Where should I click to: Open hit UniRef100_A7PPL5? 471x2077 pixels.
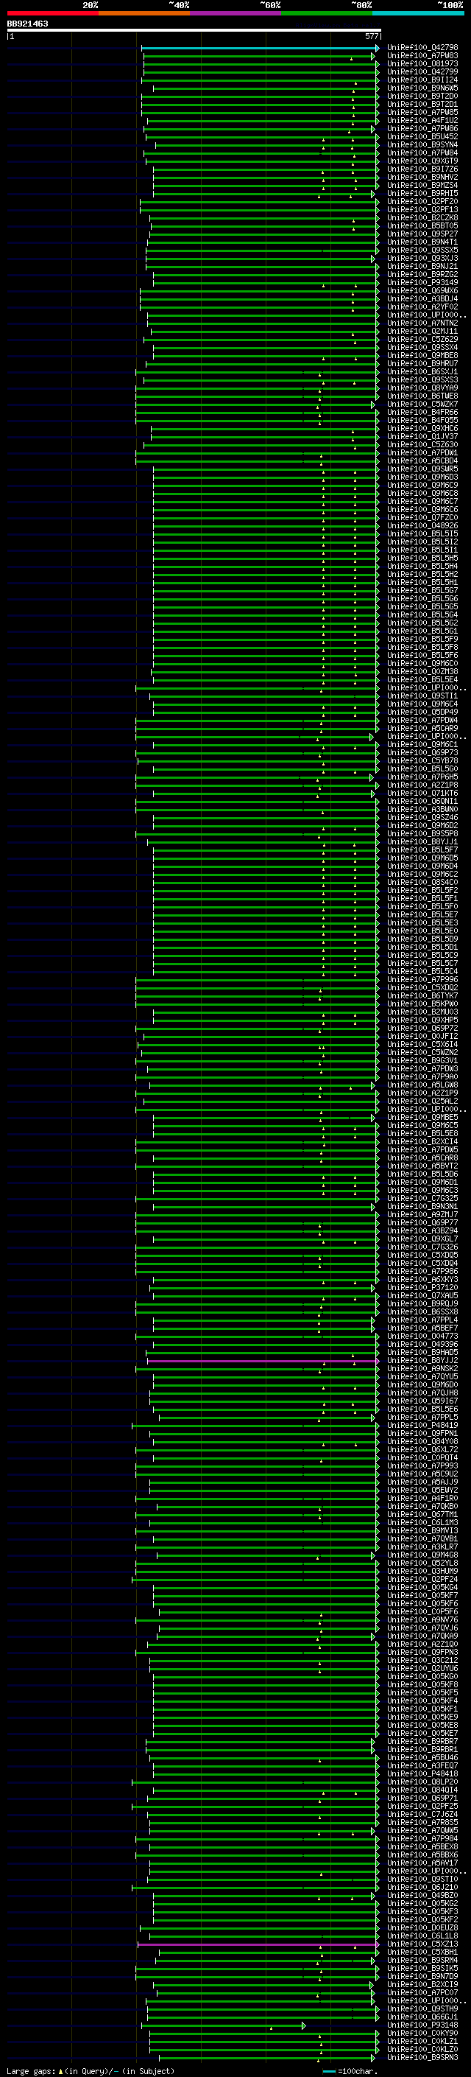(x=422, y=1418)
